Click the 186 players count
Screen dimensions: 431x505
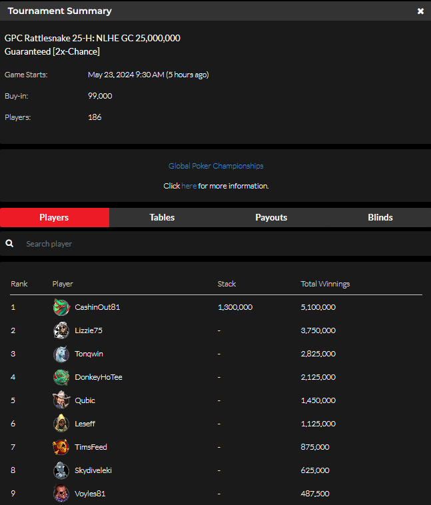click(x=95, y=117)
